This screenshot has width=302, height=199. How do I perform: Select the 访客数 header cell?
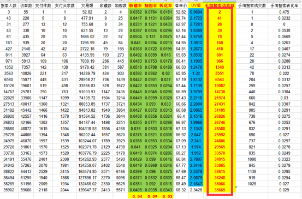pyautogui.click(x=26, y=6)
